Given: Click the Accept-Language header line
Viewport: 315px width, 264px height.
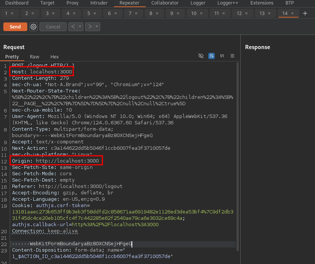Looking at the screenshot, I should click(58, 199).
